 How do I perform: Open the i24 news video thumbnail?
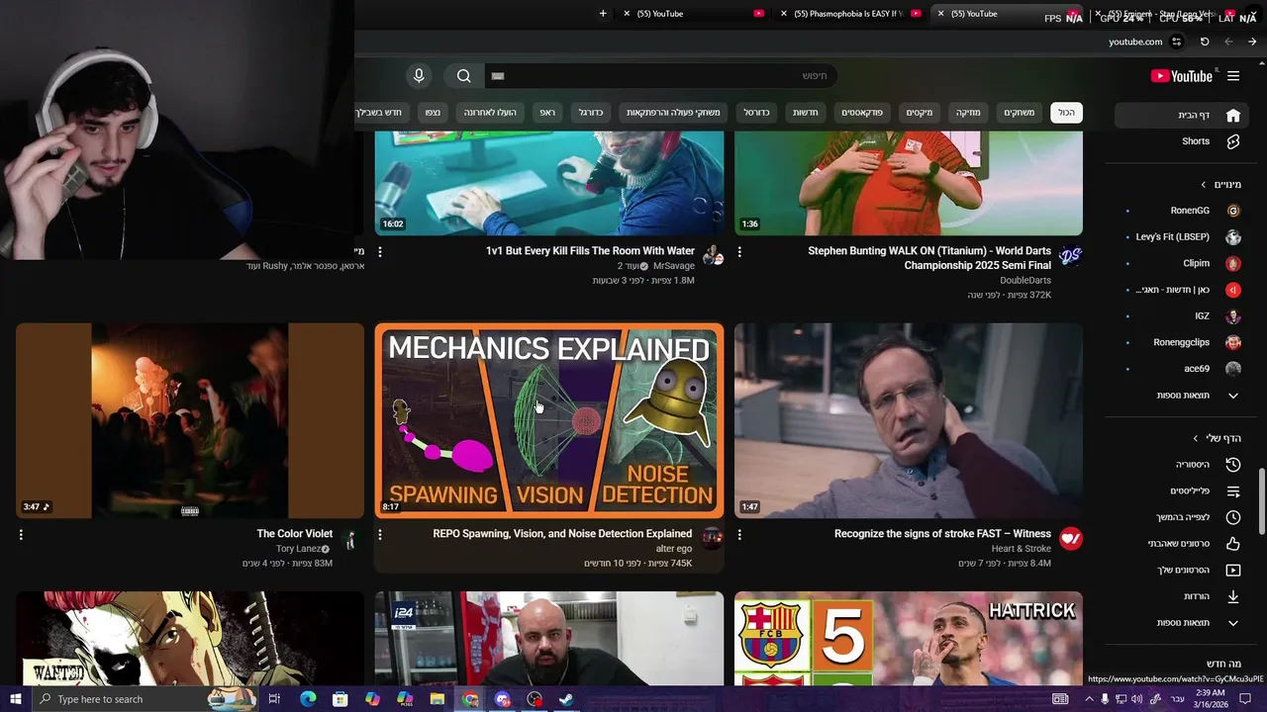coord(549,639)
